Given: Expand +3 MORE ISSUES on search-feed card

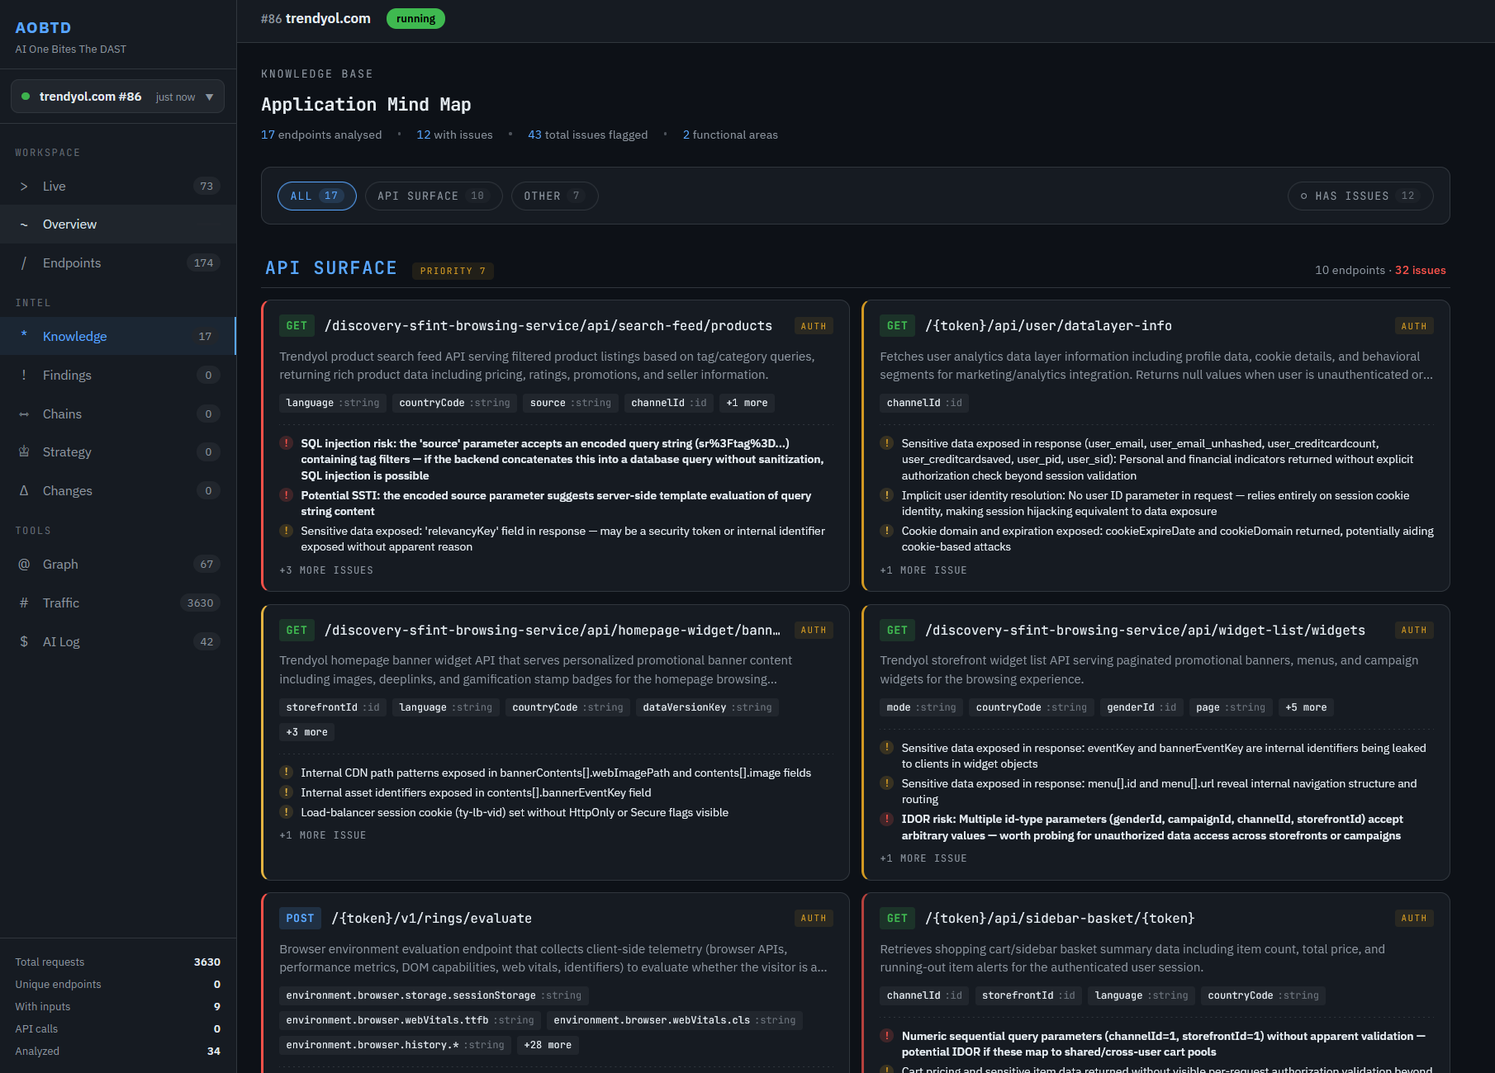Looking at the screenshot, I should pyautogui.click(x=326, y=570).
